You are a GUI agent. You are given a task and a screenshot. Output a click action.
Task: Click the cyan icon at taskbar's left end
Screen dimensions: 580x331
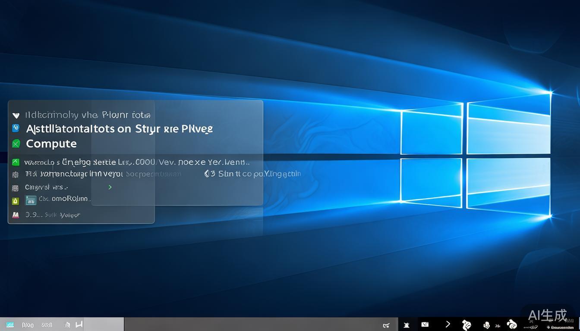click(10, 325)
